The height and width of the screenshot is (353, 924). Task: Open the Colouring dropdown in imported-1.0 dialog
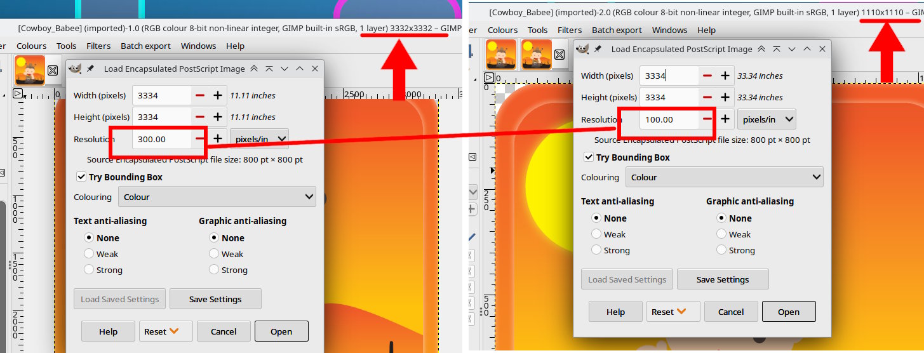(217, 197)
